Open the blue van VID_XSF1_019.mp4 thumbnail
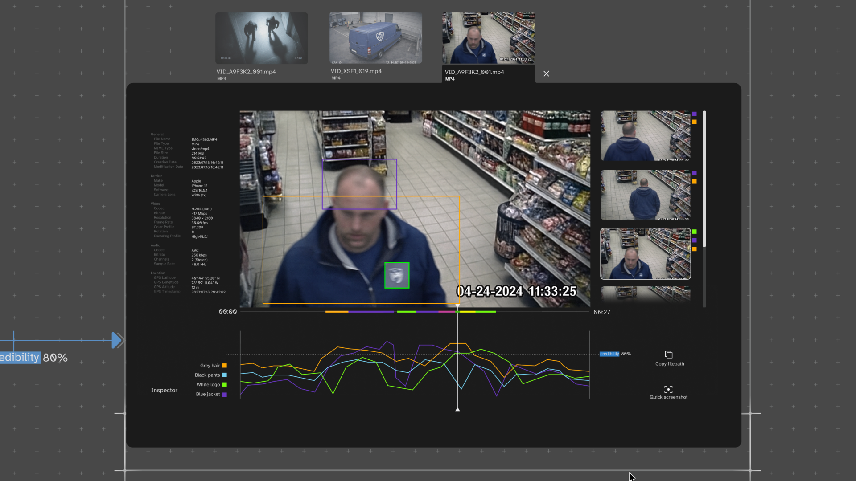856x481 pixels. (x=375, y=38)
